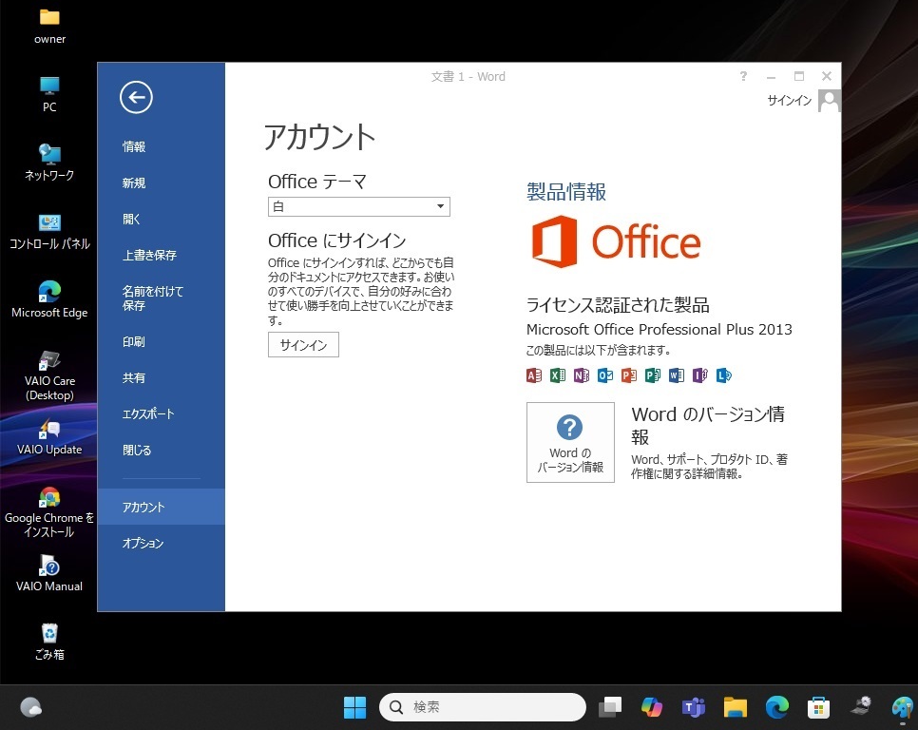This screenshot has width=918, height=730.
Task: Click the Word のバージョン情報 button
Action: pyautogui.click(x=570, y=442)
